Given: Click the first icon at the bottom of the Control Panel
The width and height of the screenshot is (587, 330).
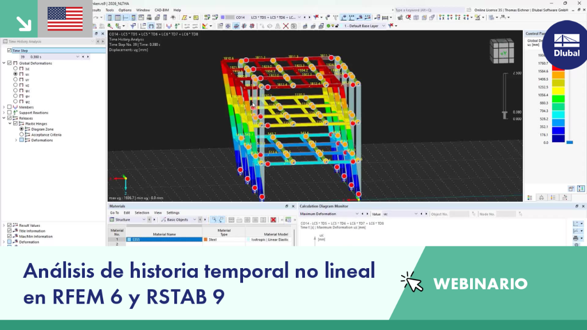Looking at the screenshot, I should [x=530, y=198].
